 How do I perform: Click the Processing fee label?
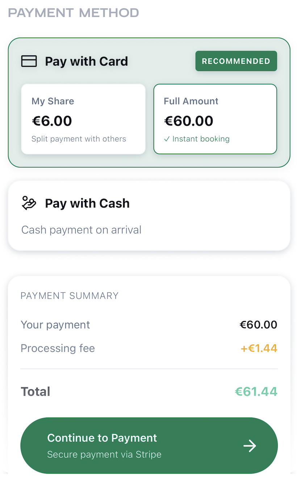(58, 348)
